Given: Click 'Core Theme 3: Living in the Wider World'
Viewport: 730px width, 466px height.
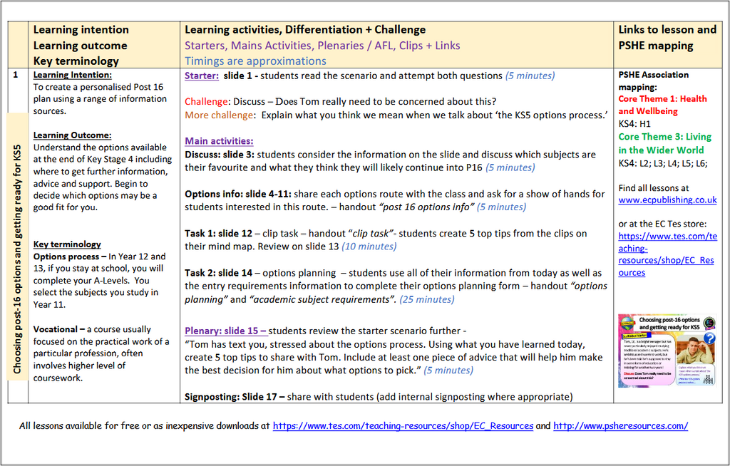Looking at the screenshot, I should [665, 143].
